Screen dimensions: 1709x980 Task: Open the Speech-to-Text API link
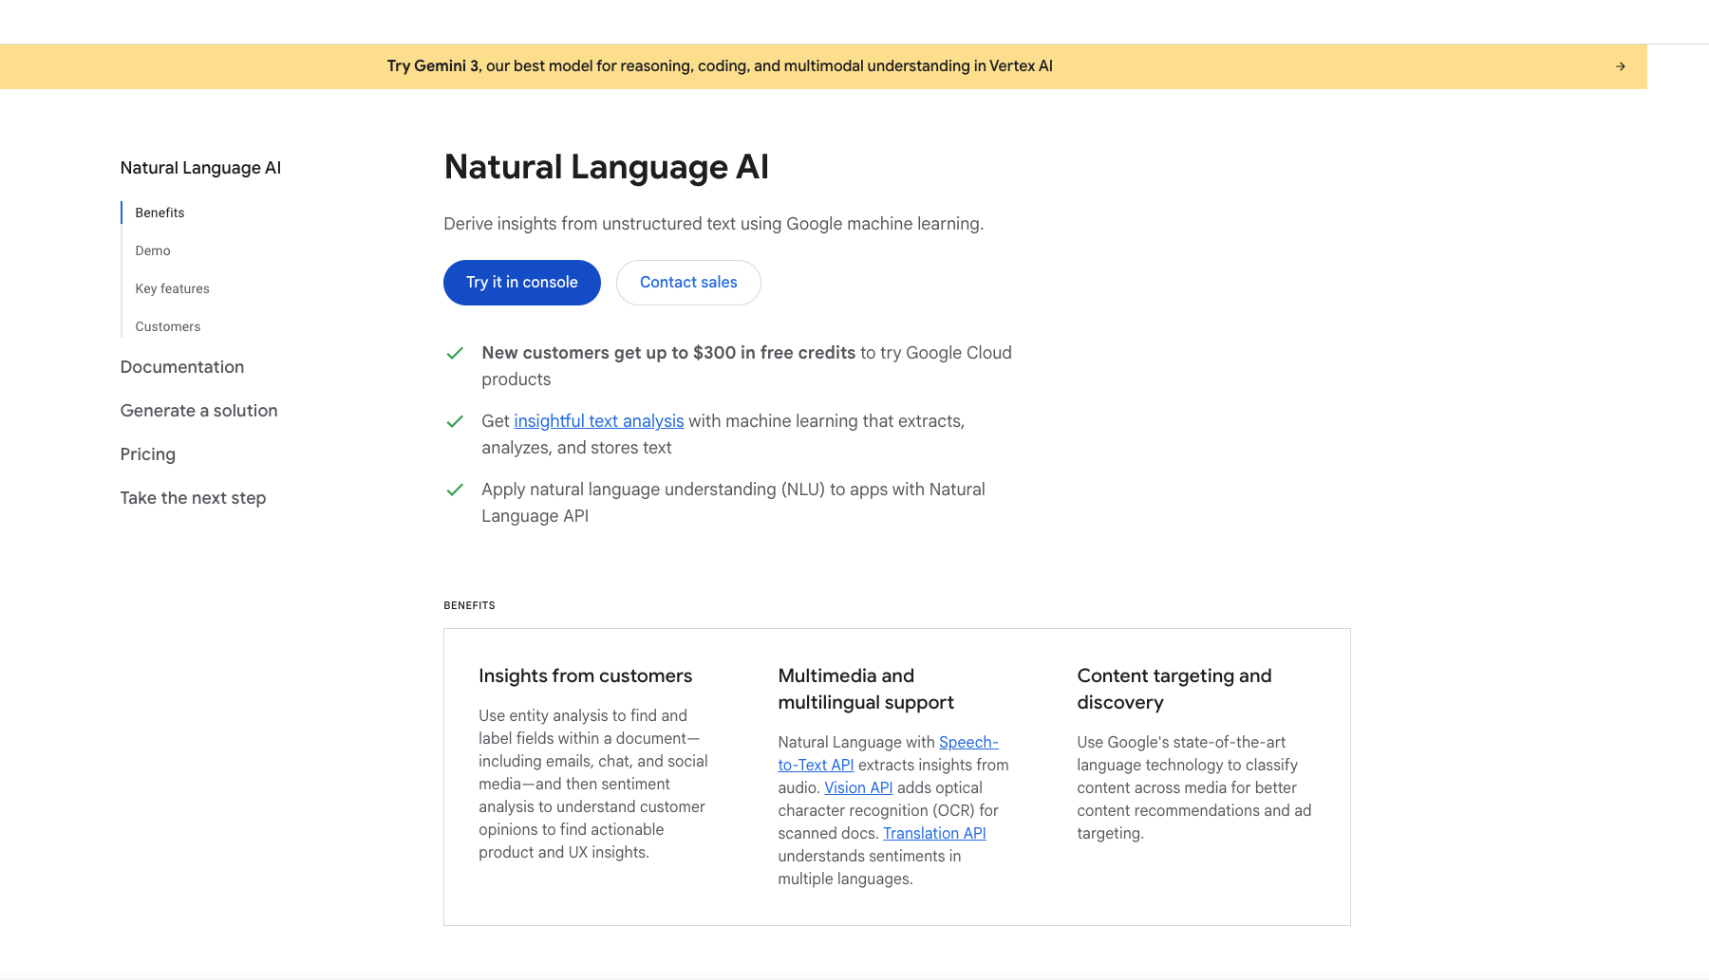pos(888,753)
